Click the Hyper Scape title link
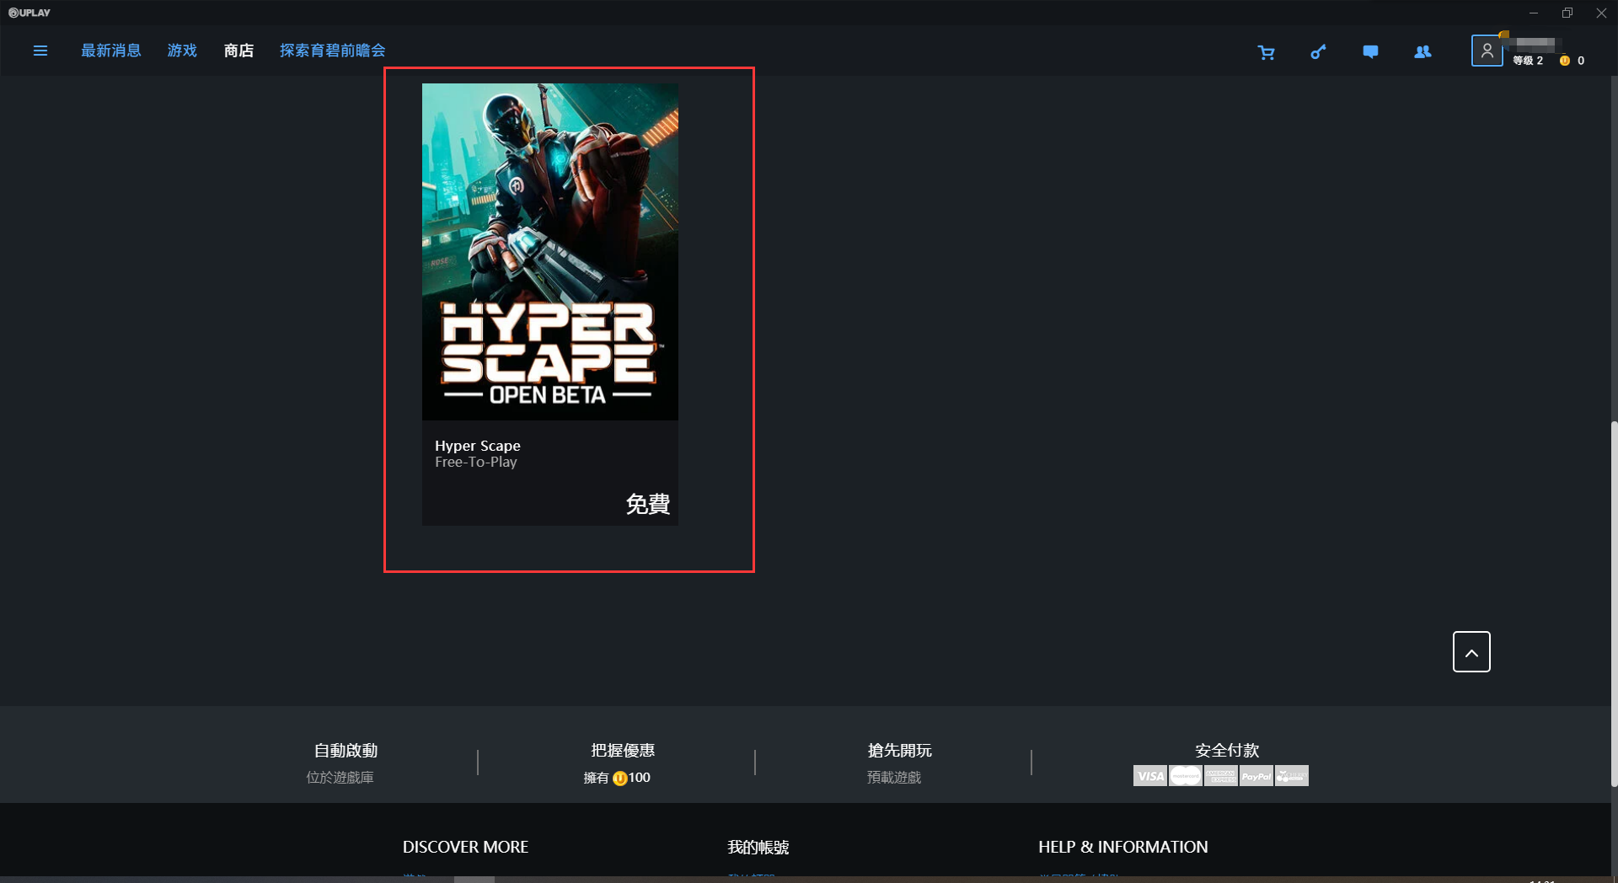The image size is (1618, 883). 477,446
